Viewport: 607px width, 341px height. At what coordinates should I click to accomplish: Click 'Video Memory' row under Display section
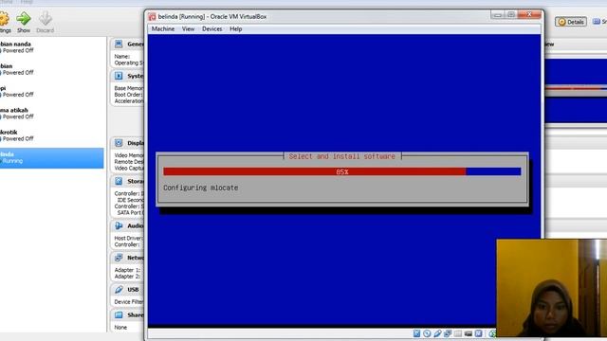[x=129, y=155]
